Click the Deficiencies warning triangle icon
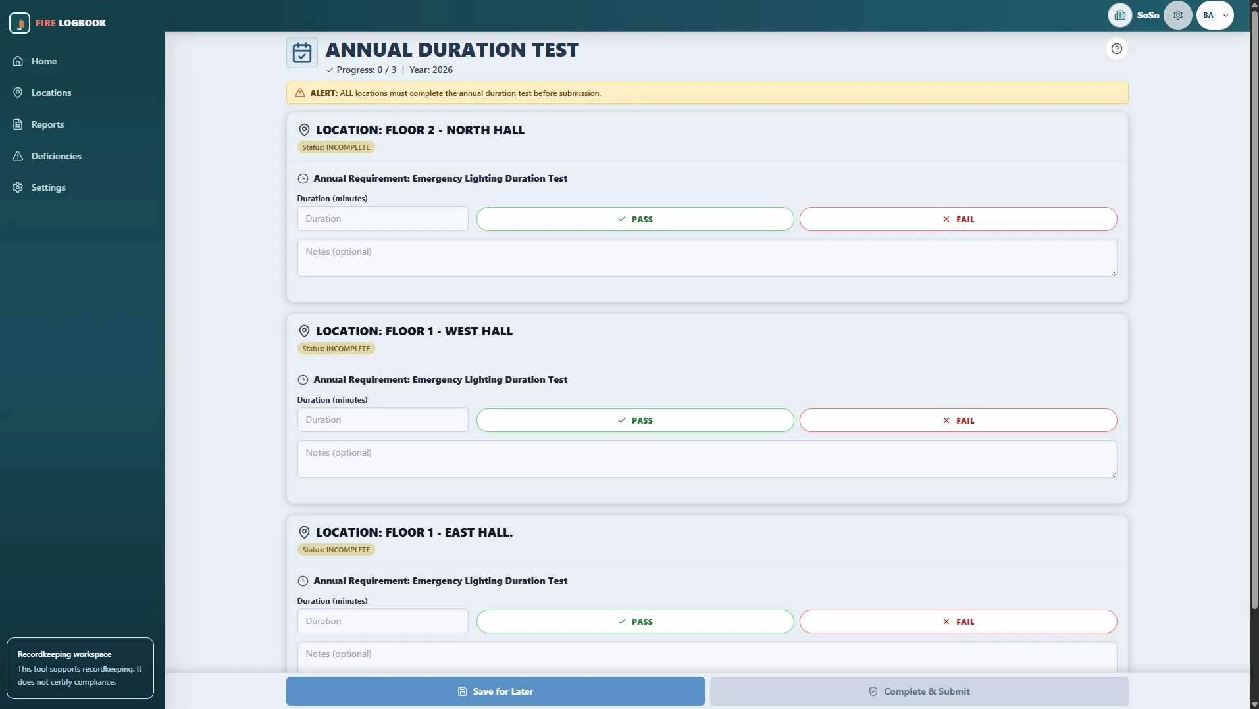 pyautogui.click(x=18, y=156)
